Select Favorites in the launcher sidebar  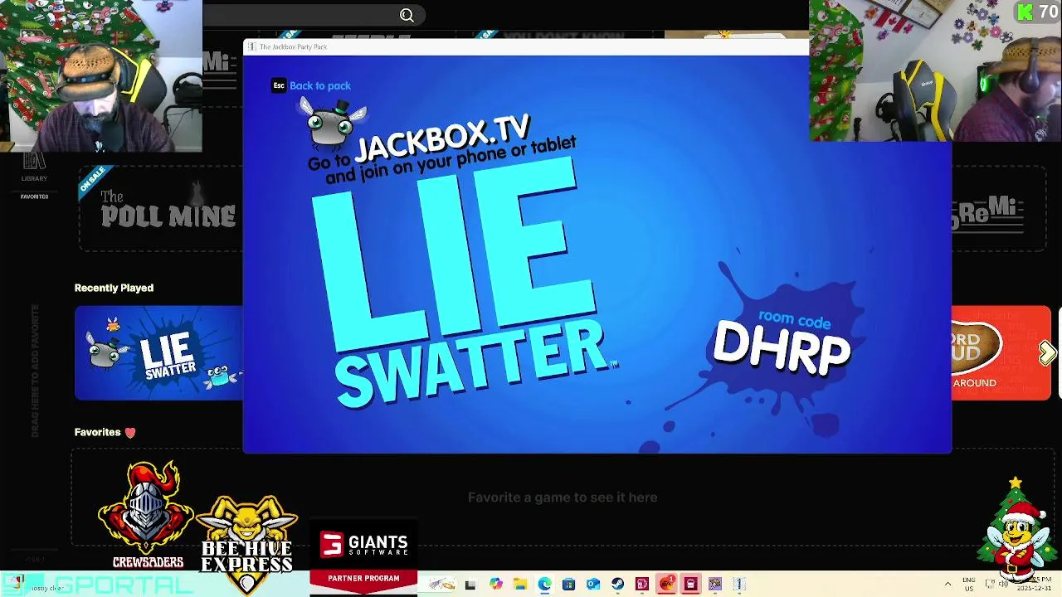click(x=34, y=197)
